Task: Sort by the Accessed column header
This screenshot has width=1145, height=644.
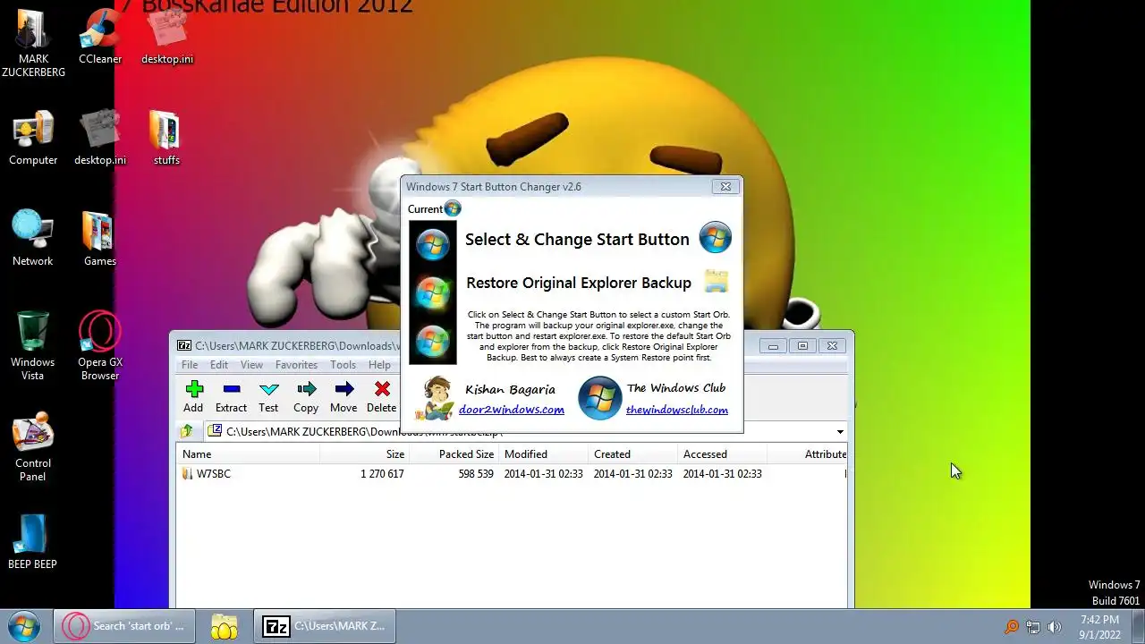Action: (722, 454)
